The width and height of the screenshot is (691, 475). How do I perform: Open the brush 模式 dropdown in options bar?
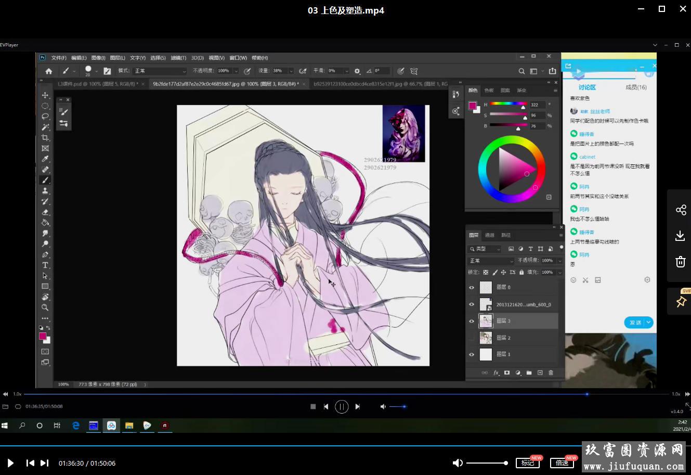[160, 71]
